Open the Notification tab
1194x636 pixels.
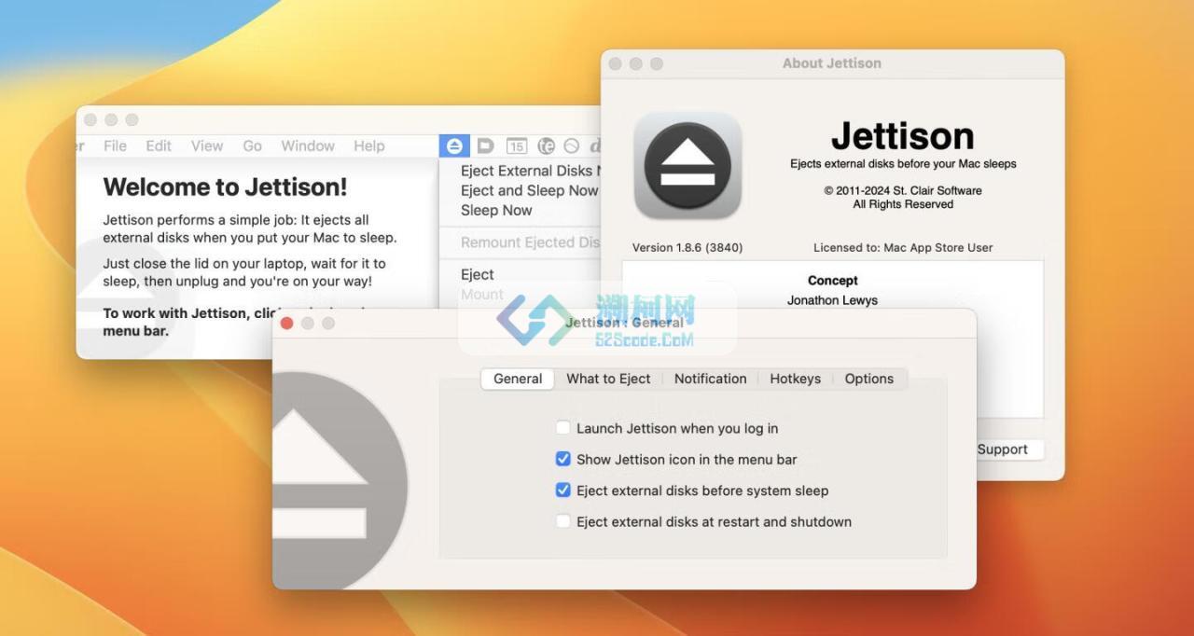[x=711, y=379]
